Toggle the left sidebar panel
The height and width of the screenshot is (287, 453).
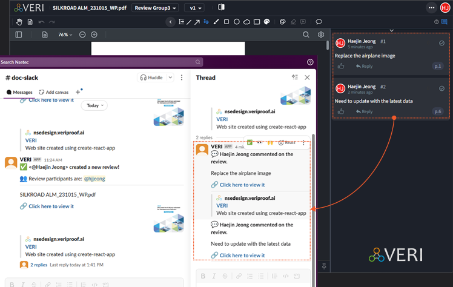point(19,35)
